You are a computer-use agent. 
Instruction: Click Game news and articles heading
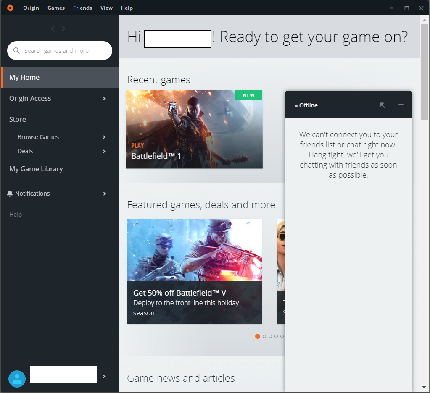coord(181,378)
